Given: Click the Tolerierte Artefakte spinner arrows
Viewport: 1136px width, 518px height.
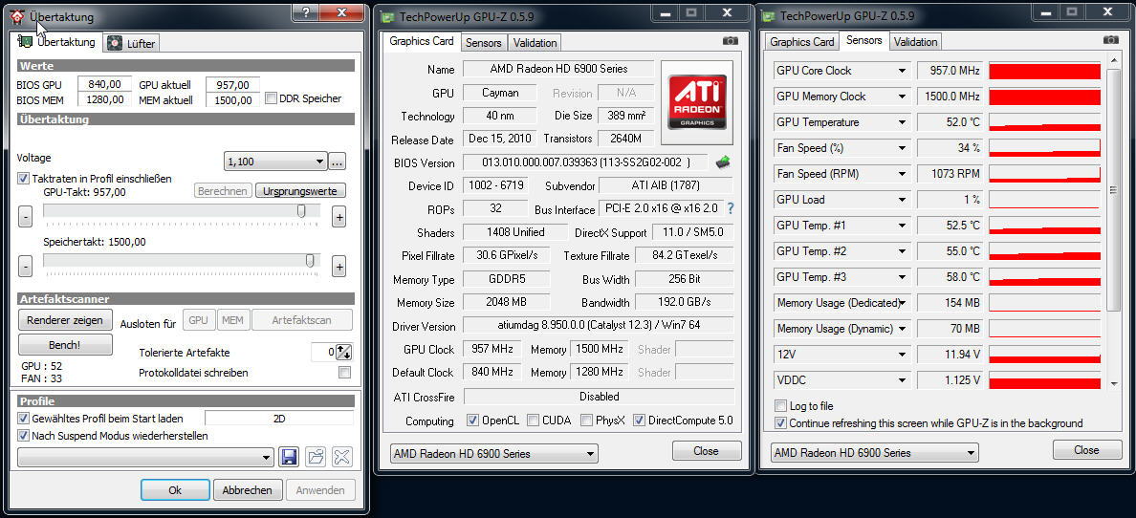Looking at the screenshot, I should 344,352.
